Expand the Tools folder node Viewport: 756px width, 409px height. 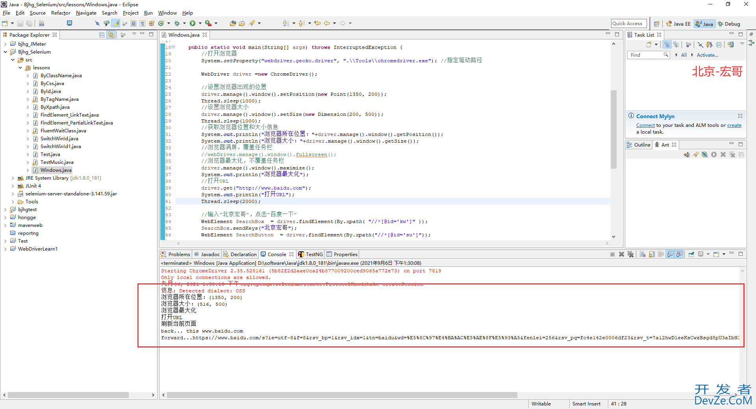13,202
